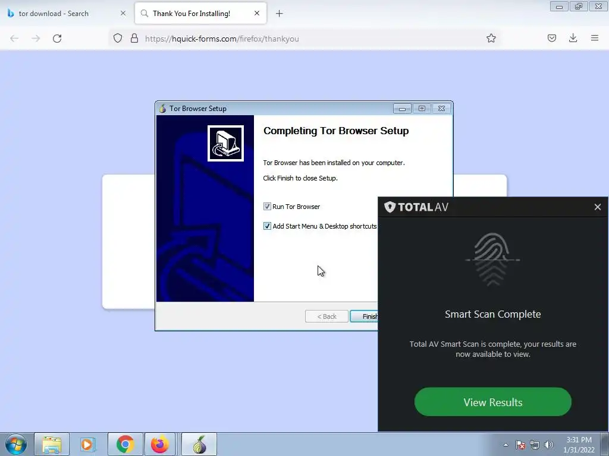Reload the current page
The height and width of the screenshot is (456, 609).
(x=57, y=39)
